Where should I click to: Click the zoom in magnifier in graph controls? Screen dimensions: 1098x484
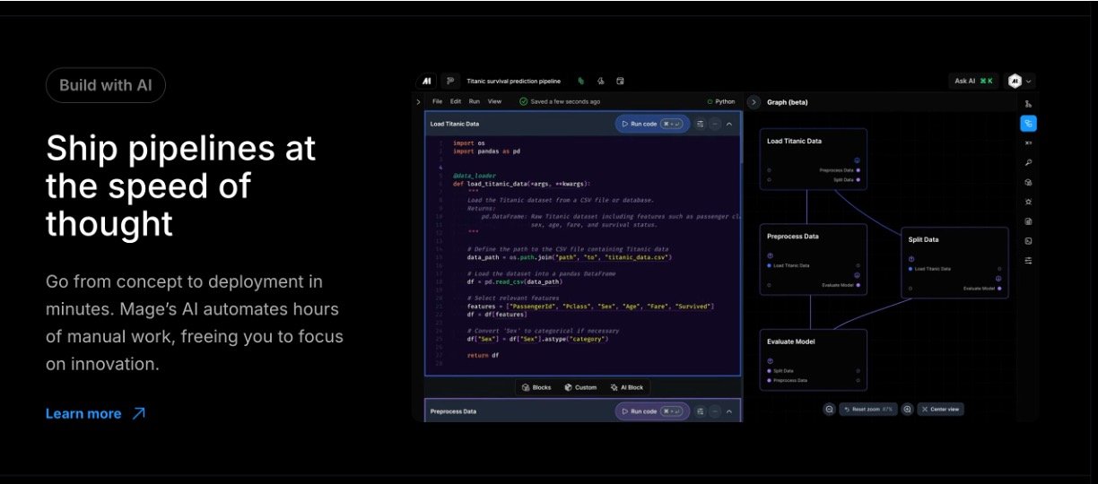point(907,409)
